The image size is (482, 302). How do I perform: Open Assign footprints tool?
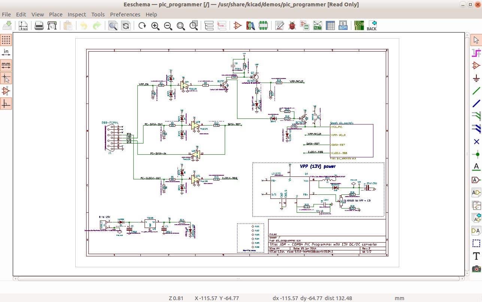click(305, 25)
